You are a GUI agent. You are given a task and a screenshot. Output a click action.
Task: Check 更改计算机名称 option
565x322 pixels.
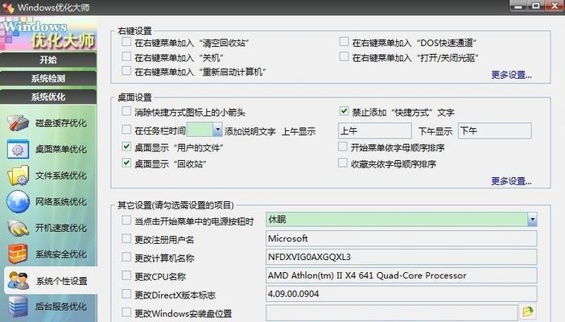[x=126, y=257]
